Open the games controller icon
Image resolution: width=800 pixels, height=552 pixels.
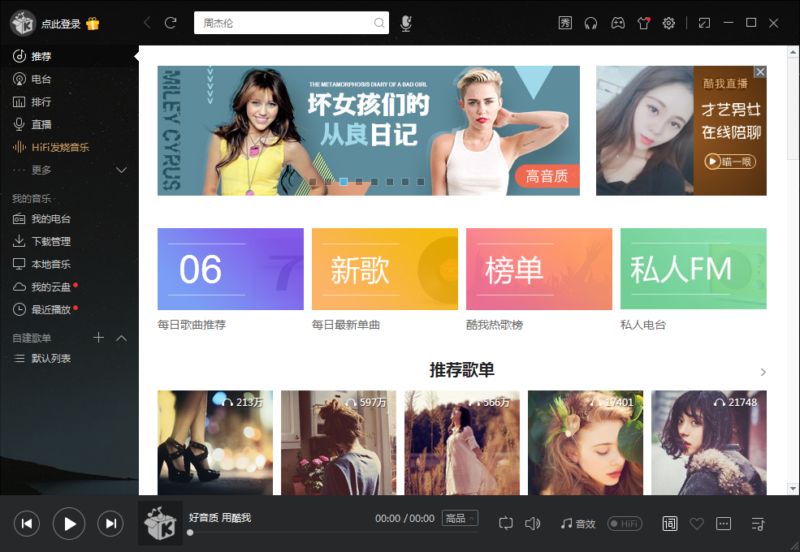coord(618,23)
